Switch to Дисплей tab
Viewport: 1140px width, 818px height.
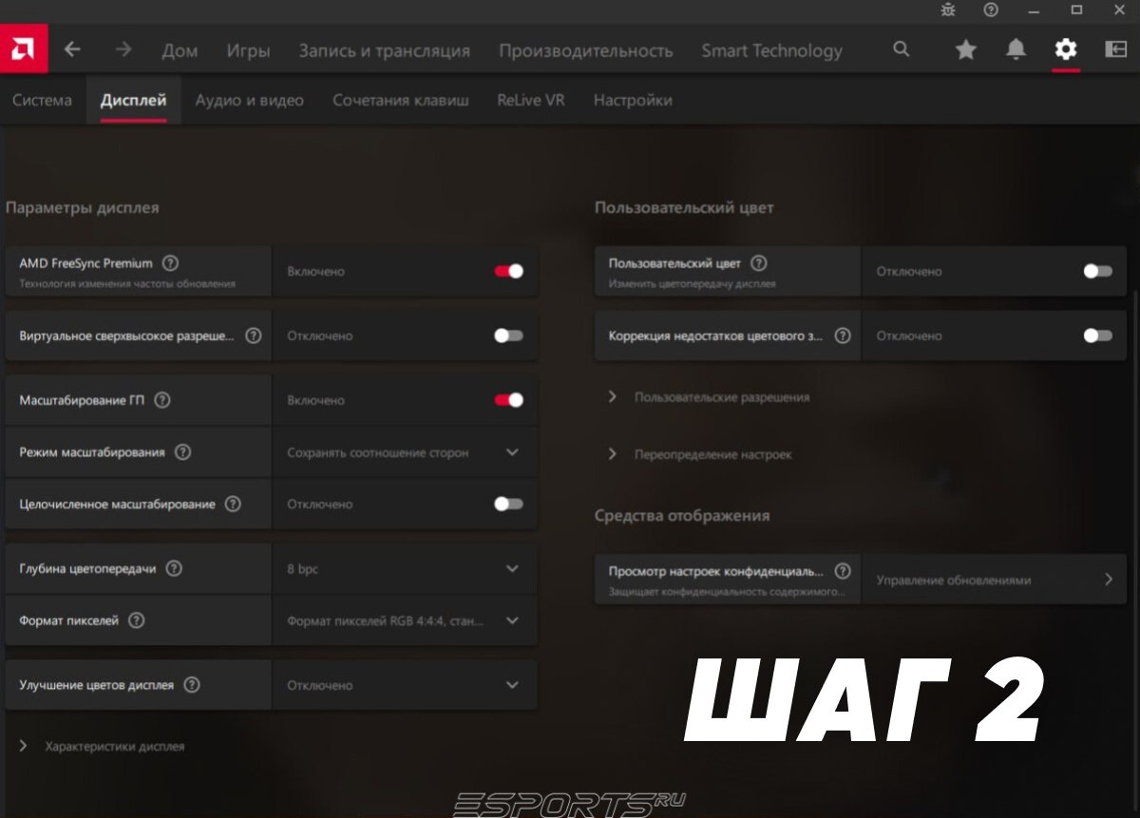(x=133, y=100)
